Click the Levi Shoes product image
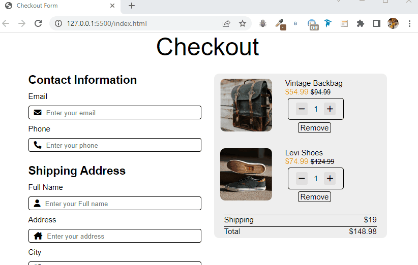 click(246, 174)
